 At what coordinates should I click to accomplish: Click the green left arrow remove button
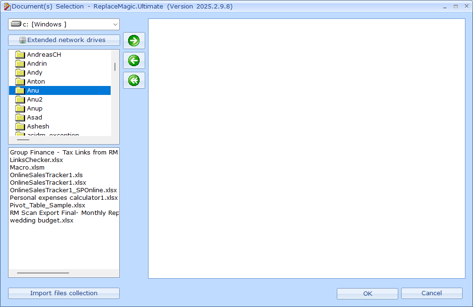click(134, 60)
